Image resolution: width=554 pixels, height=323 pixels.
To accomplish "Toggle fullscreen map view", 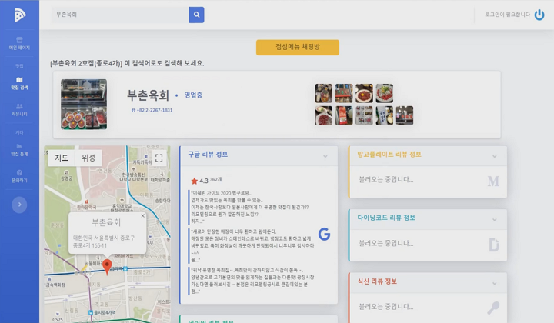I will (x=159, y=158).
